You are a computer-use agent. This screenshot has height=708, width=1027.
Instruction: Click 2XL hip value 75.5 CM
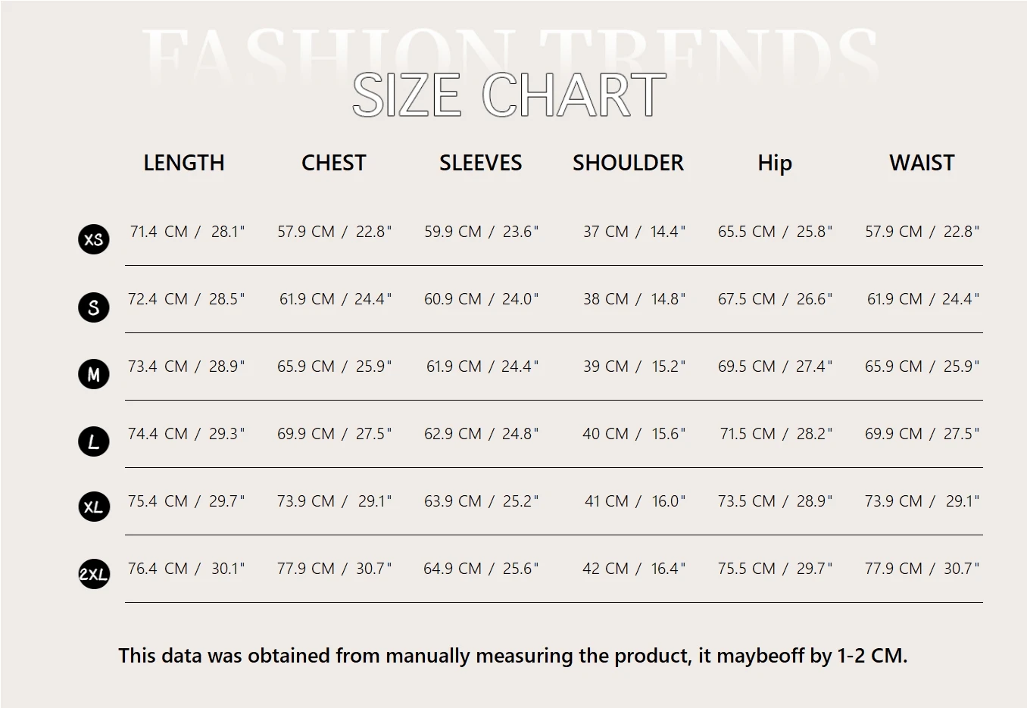click(x=747, y=569)
